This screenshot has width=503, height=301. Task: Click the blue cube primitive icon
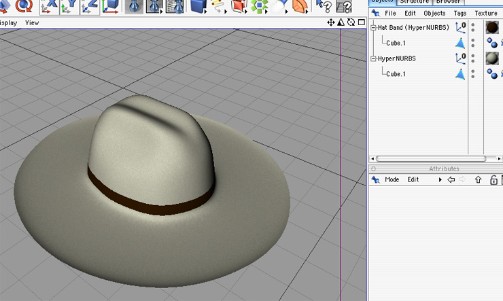[x=198, y=6]
